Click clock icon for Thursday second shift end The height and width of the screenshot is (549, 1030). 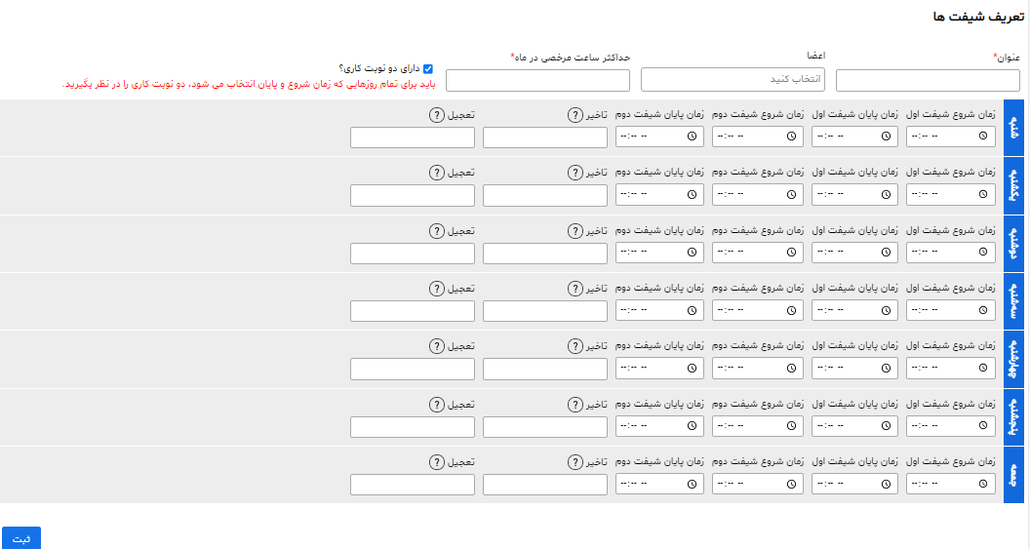(692, 426)
